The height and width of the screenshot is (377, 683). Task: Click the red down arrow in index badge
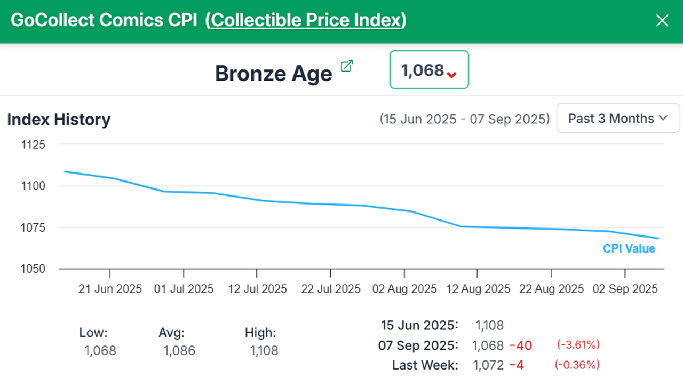pos(452,75)
